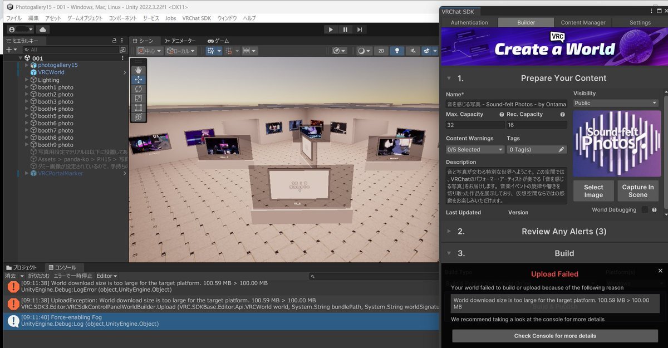
Task: Open the scene view gizmo options dropdown
Action: tap(339, 51)
